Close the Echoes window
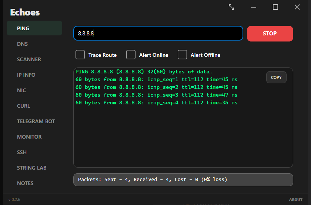311x205 pixels. (x=297, y=7)
